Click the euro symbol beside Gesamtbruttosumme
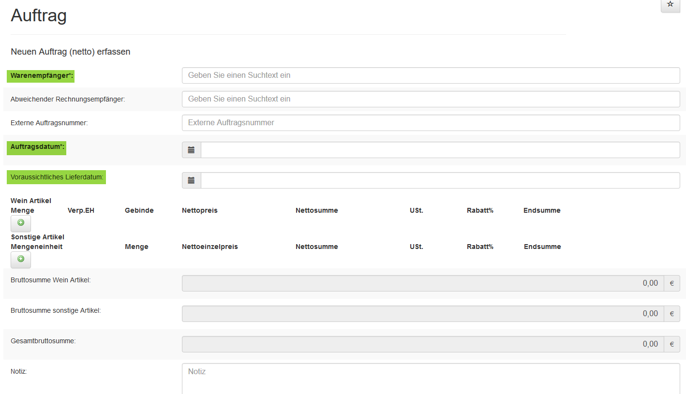686x394 pixels. 671,344
